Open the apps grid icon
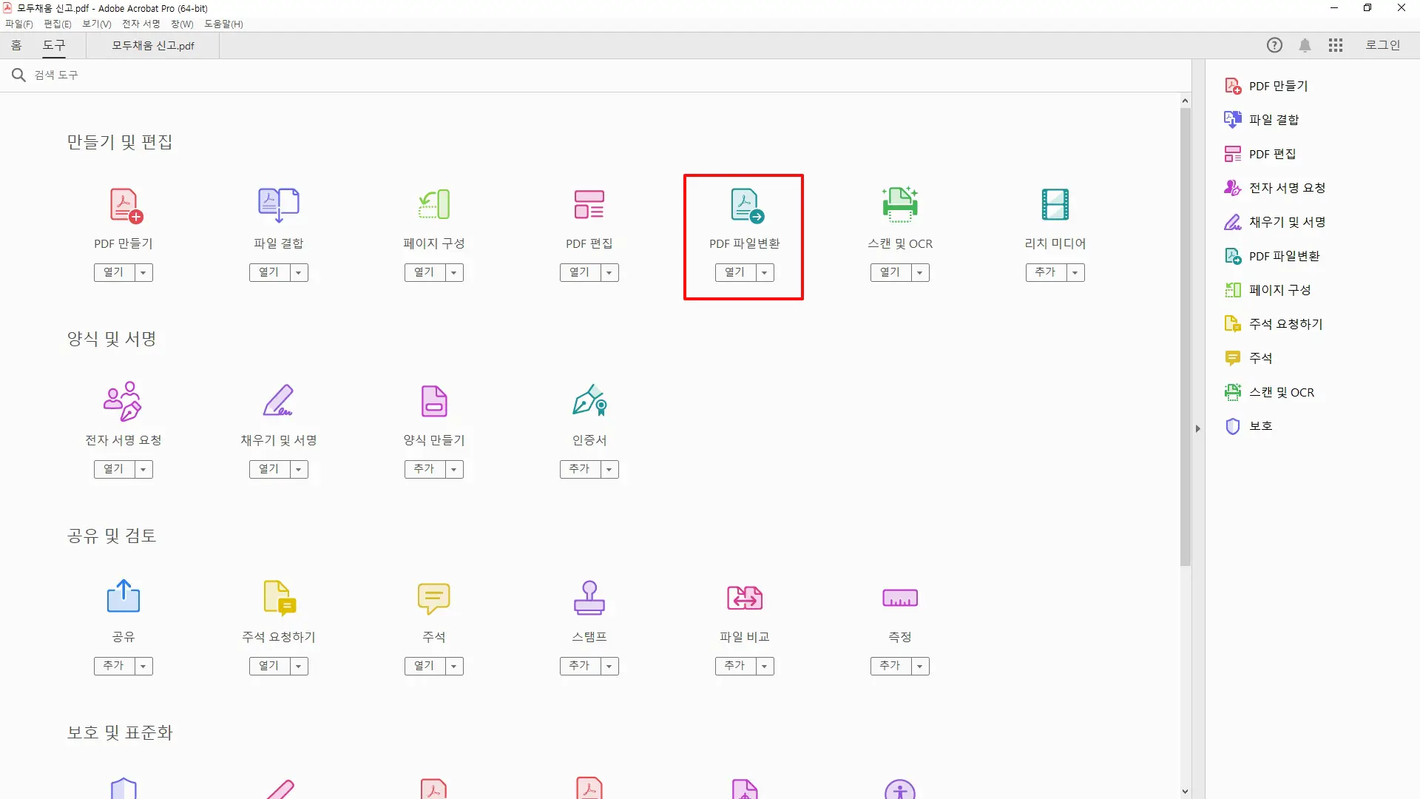 (1336, 46)
